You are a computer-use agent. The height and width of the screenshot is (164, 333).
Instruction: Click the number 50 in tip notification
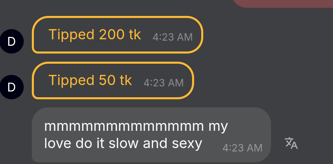pos(107,80)
